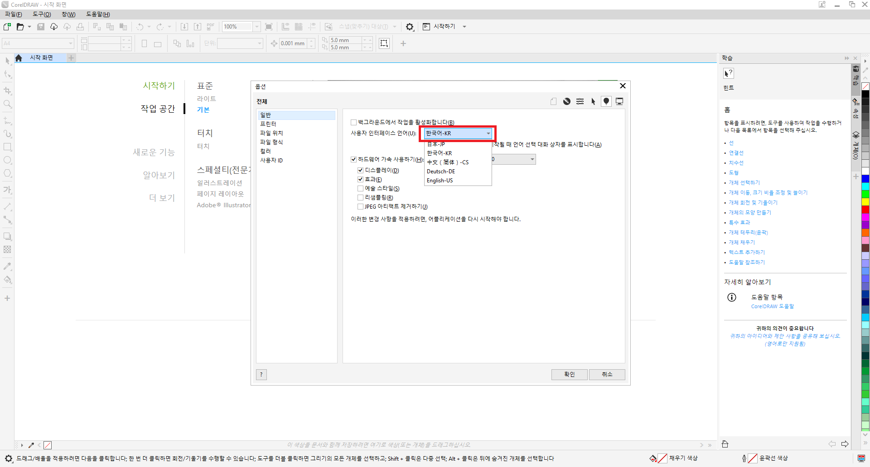This screenshot has width=870, height=467.
Task: Select the Interactive fill tool
Action: click(x=7, y=280)
